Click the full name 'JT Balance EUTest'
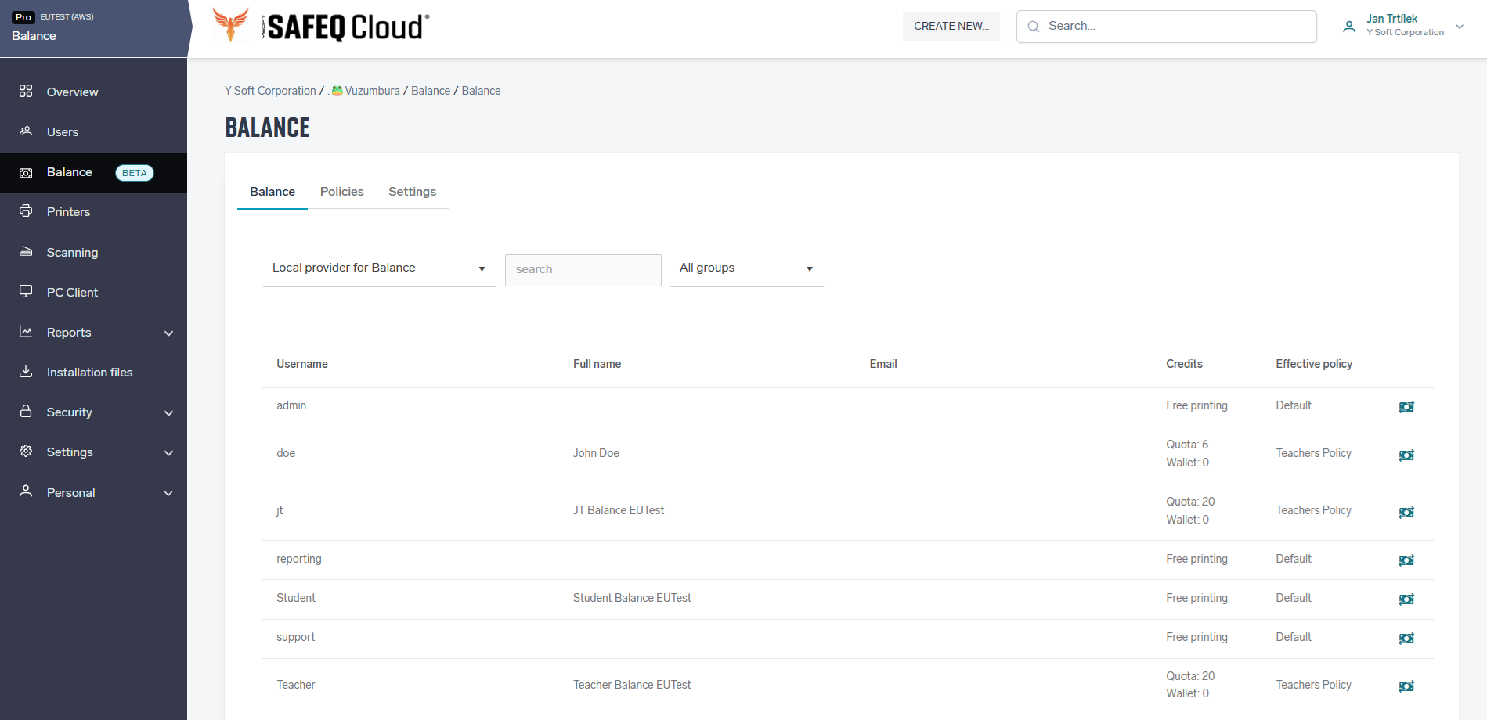 pos(619,510)
